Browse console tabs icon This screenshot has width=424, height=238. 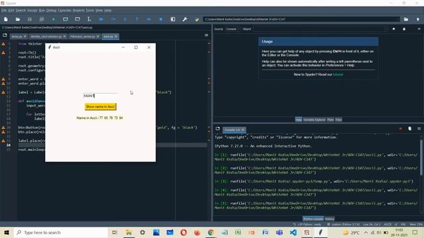tap(218, 129)
